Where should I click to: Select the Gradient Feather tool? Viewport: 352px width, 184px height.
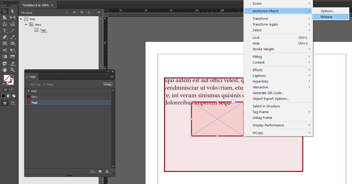(x=13, y=57)
